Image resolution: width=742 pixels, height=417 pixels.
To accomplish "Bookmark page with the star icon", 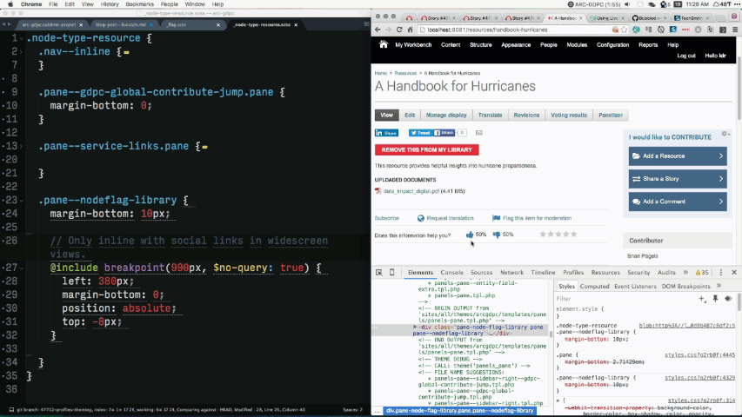I will pyautogui.click(x=625, y=30).
